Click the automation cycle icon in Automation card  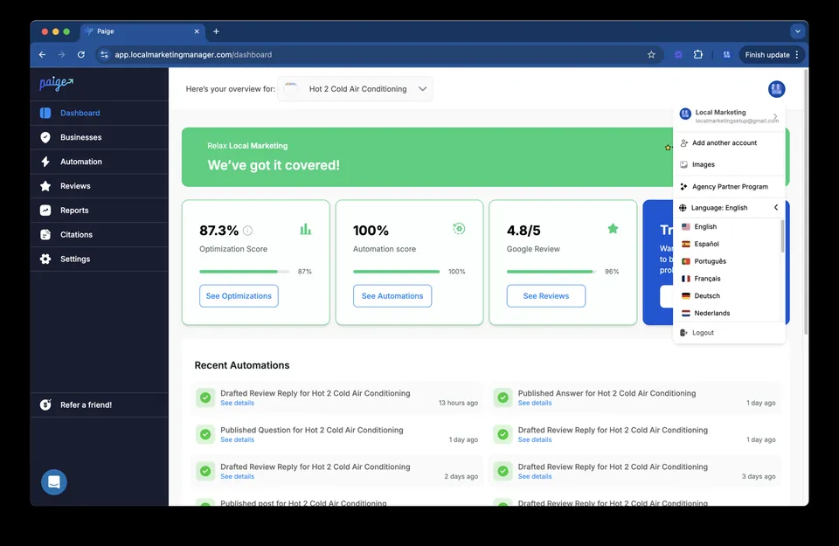[459, 229]
